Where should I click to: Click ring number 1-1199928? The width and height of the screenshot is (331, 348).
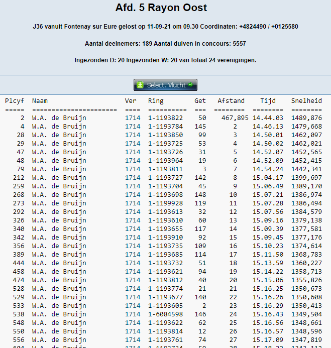(165, 203)
